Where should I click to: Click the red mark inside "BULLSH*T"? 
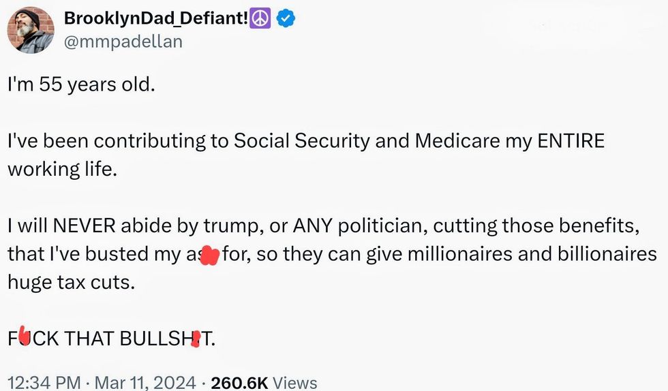click(196, 338)
